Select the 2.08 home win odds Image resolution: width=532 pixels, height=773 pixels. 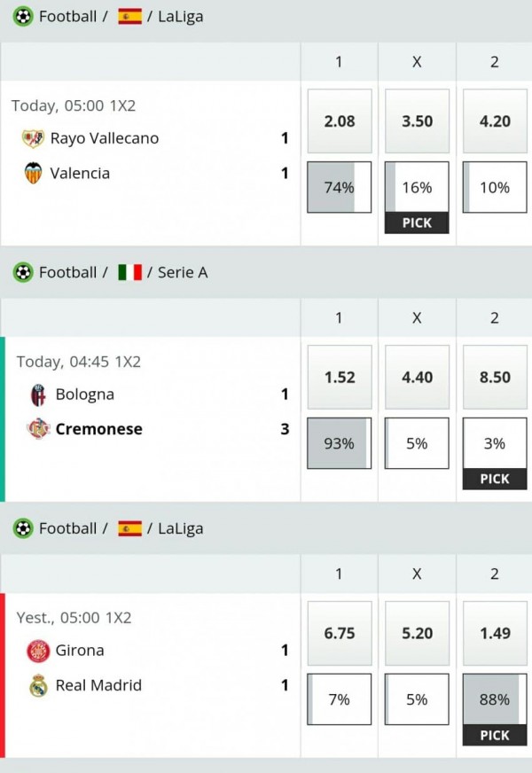339,121
